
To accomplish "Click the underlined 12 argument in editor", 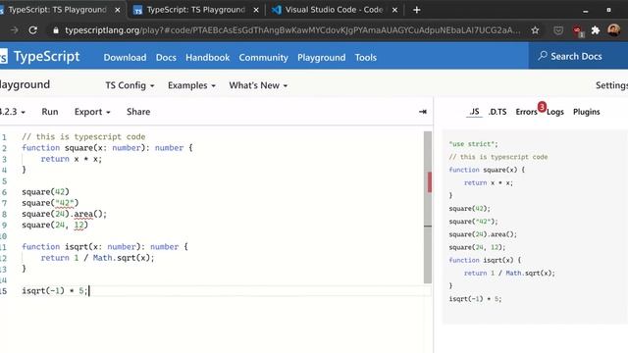I will point(78,226).
